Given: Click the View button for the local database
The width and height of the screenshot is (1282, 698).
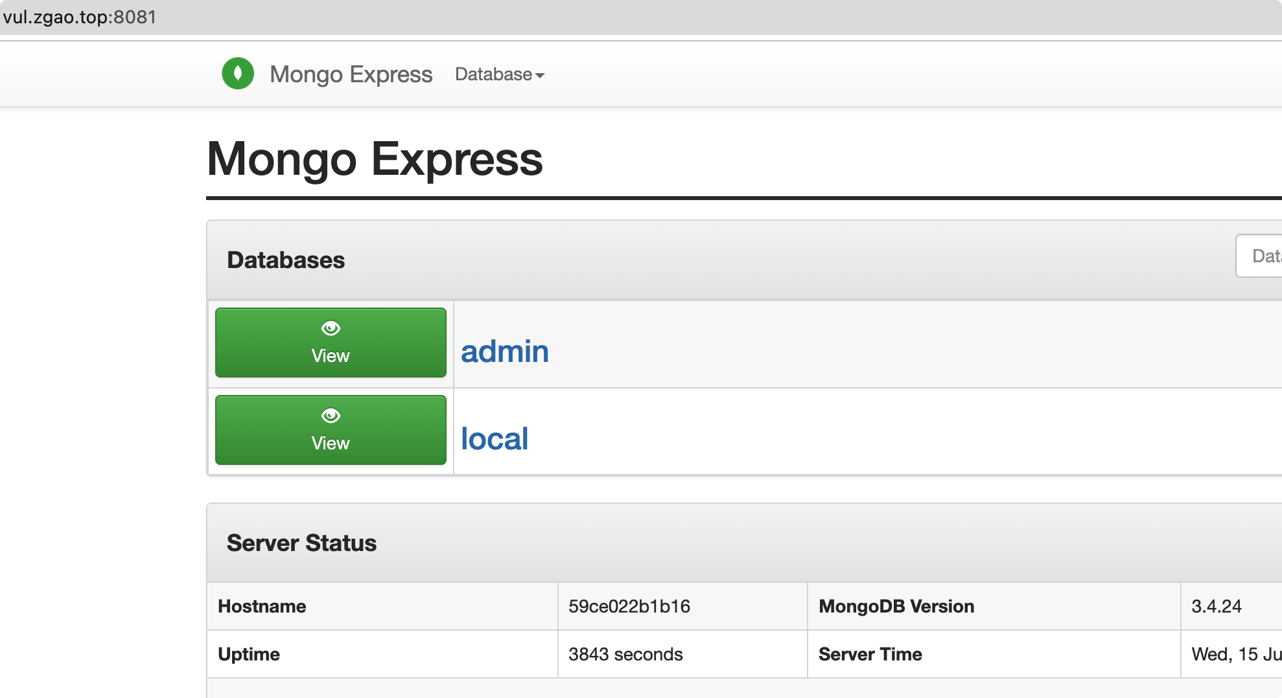Looking at the screenshot, I should pos(331,429).
